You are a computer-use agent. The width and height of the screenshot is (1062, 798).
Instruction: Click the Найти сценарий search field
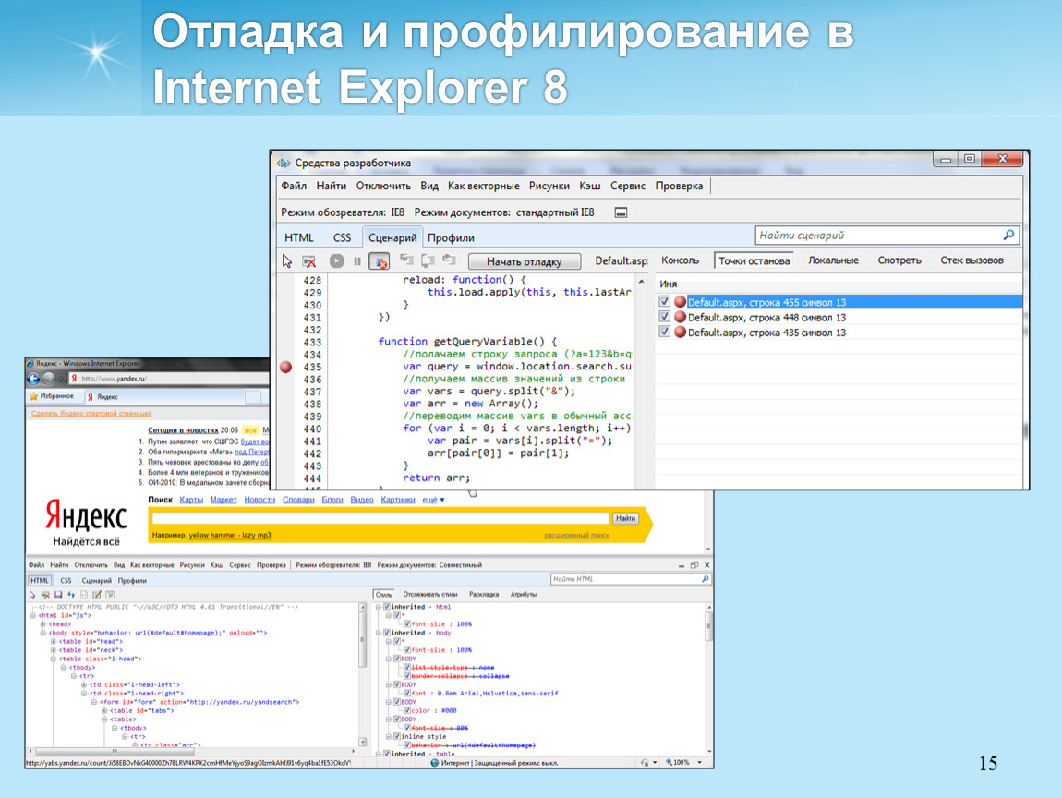(x=887, y=236)
